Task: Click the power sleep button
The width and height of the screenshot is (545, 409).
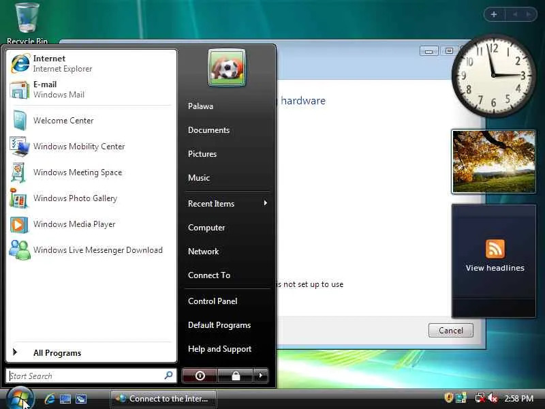Action: click(x=200, y=376)
